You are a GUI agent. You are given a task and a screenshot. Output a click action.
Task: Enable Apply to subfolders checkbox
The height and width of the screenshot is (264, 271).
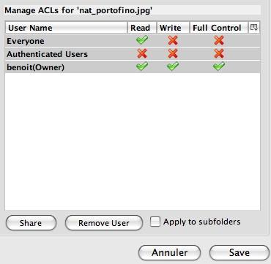point(155,222)
